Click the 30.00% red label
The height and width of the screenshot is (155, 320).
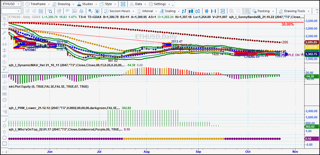[288, 25]
